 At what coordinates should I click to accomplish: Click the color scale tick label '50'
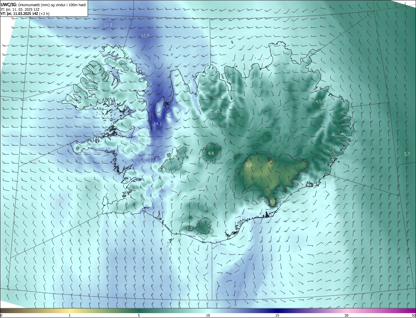[413, 315]
